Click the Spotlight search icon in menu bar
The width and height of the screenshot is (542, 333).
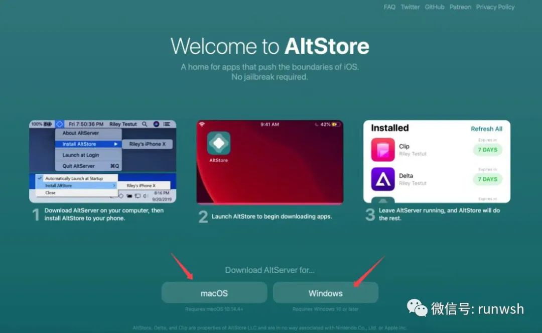[145, 124]
